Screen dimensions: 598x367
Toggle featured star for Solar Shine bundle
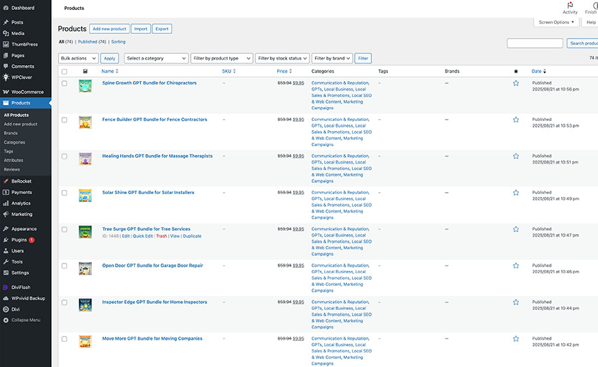click(x=516, y=193)
